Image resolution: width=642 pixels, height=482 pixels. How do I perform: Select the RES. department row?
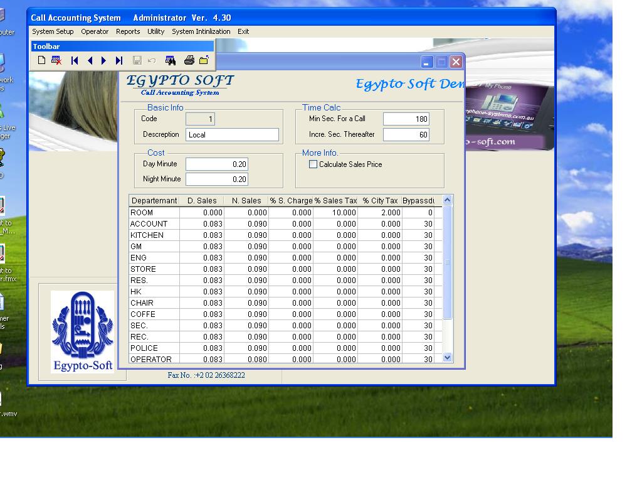tap(285, 281)
